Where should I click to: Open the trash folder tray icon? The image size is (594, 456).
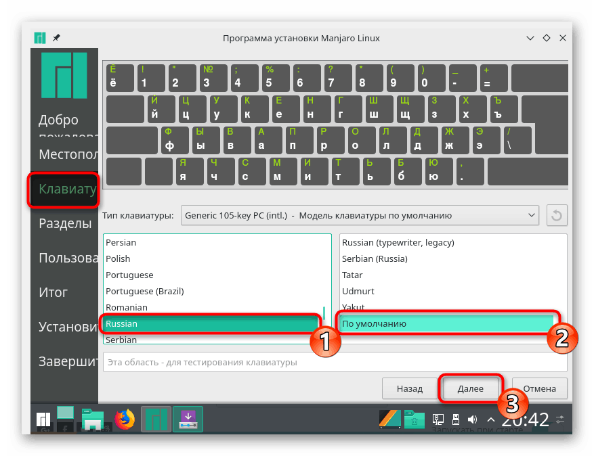coord(414,419)
